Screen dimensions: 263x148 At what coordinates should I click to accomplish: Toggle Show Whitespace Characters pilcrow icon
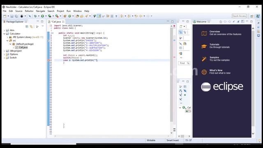click(x=116, y=16)
